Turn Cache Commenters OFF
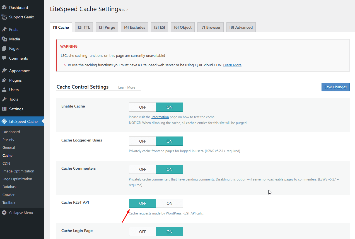 [x=143, y=169]
